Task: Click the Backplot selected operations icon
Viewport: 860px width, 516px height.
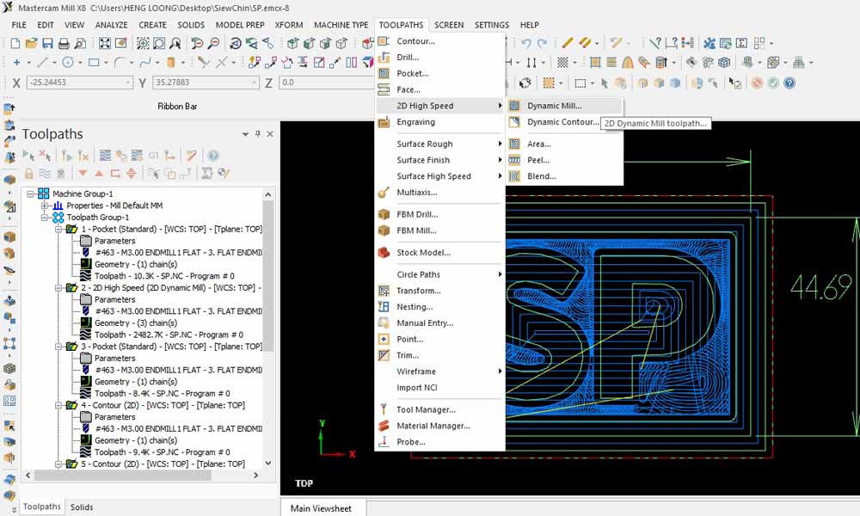Action: [105, 156]
